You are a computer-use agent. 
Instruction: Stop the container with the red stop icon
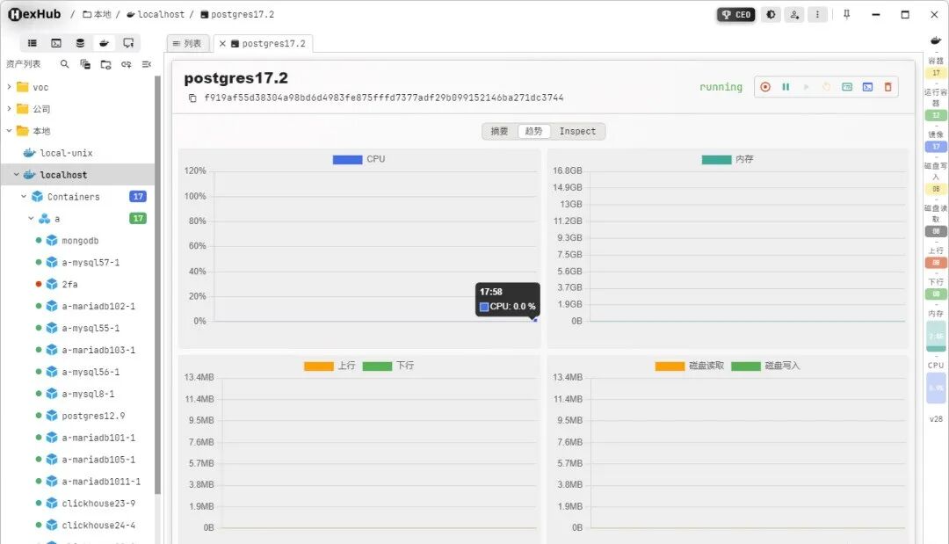[x=765, y=87]
